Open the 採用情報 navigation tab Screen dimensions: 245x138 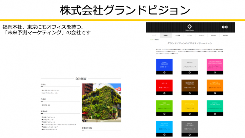point(225,35)
